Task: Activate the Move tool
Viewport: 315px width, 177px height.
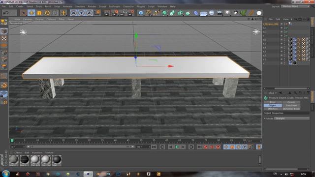Action: point(31,13)
